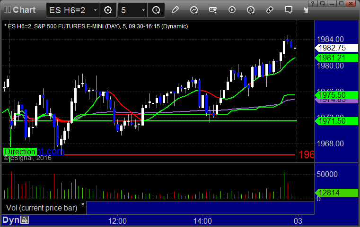Close the Vol study tab
This screenshot has height=227, width=360.
(83, 204)
